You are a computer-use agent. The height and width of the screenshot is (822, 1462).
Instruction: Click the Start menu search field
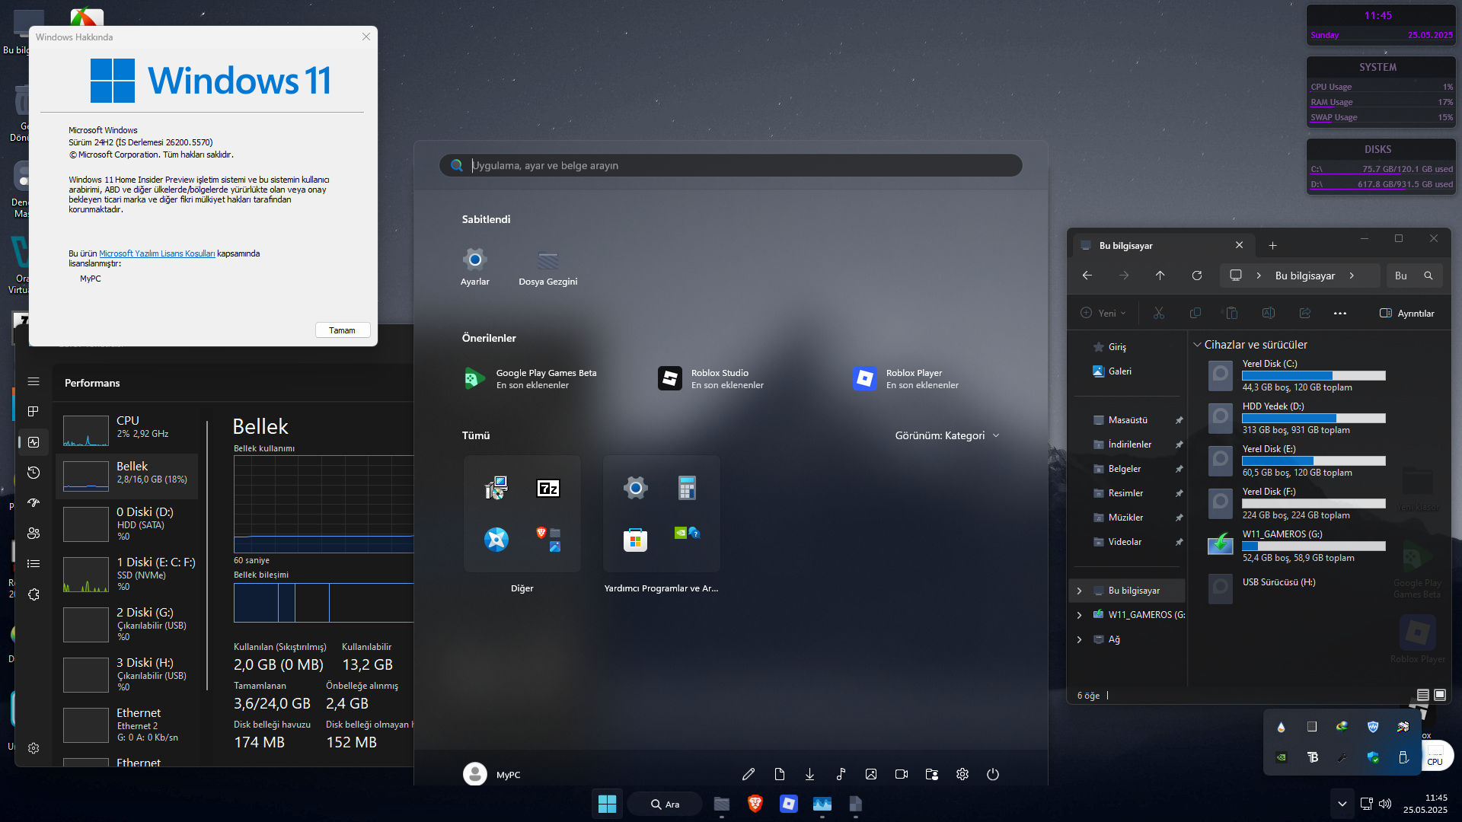(x=731, y=165)
